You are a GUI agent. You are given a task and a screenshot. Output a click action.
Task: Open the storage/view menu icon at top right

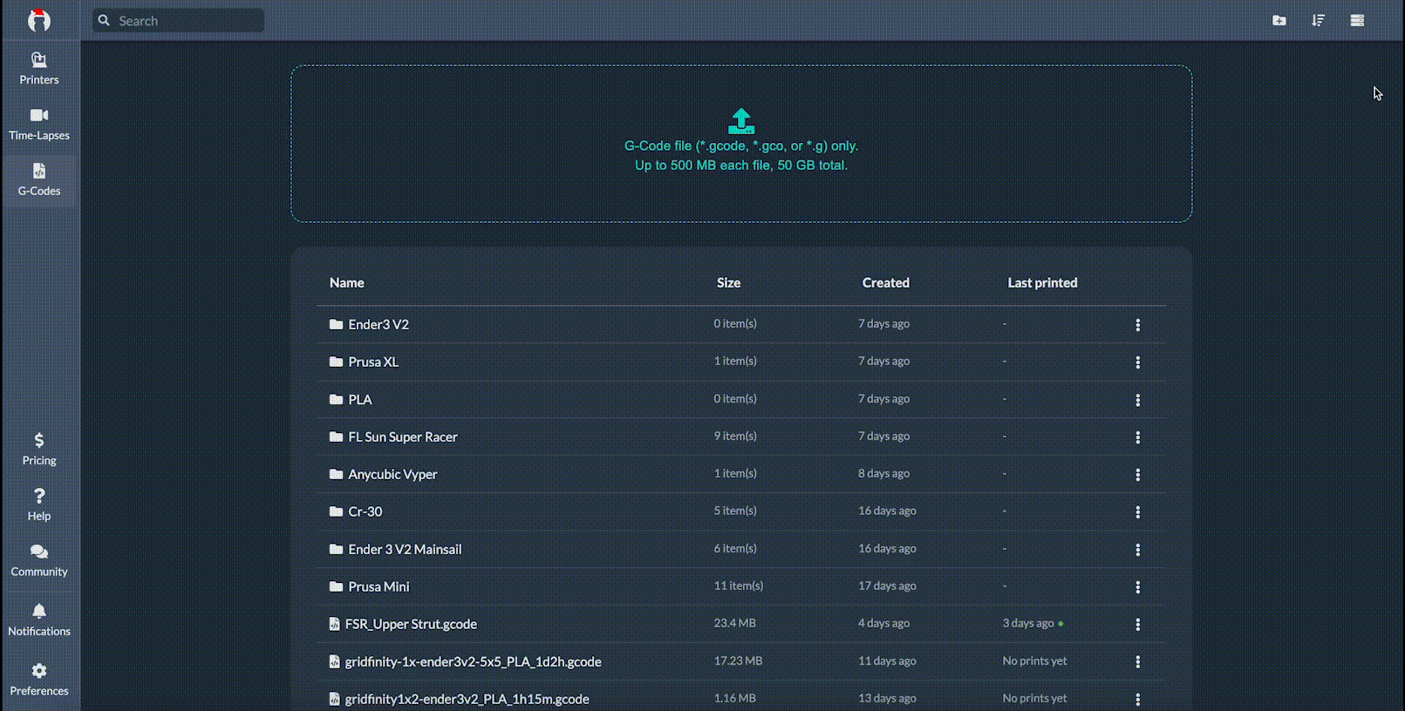pyautogui.click(x=1357, y=20)
